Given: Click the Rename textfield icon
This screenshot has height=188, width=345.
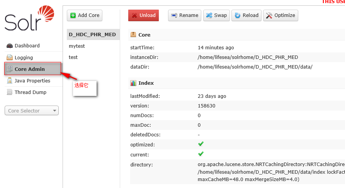Looking at the screenshot, I should (x=174, y=15).
